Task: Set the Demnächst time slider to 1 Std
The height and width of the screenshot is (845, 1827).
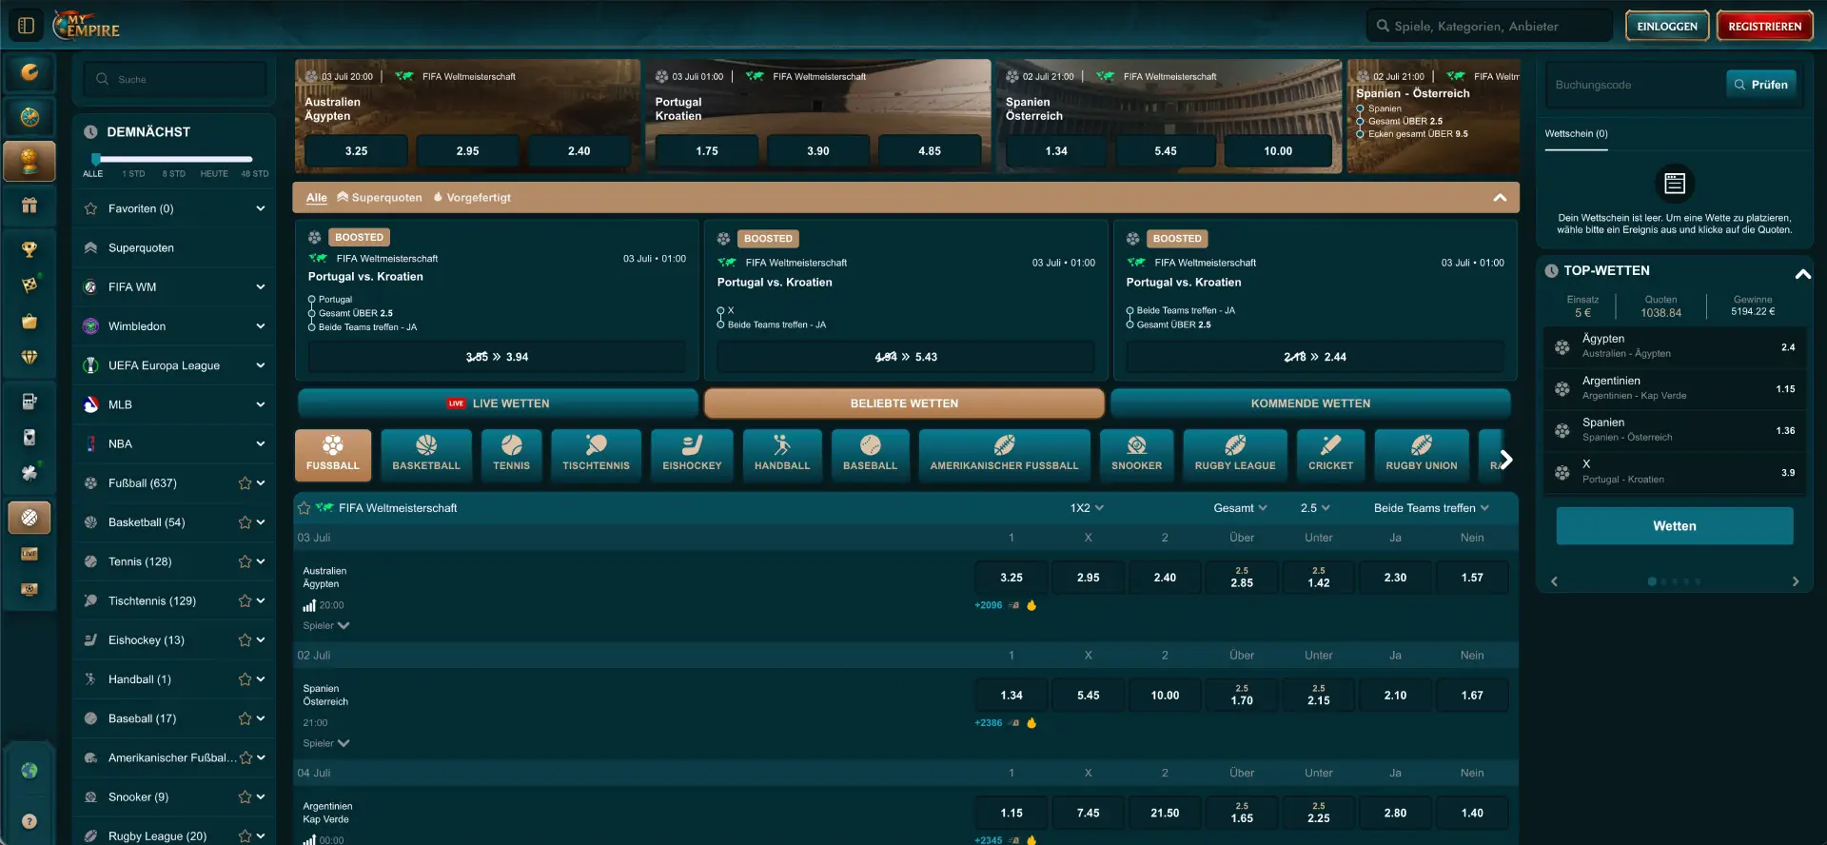Action: tap(133, 174)
